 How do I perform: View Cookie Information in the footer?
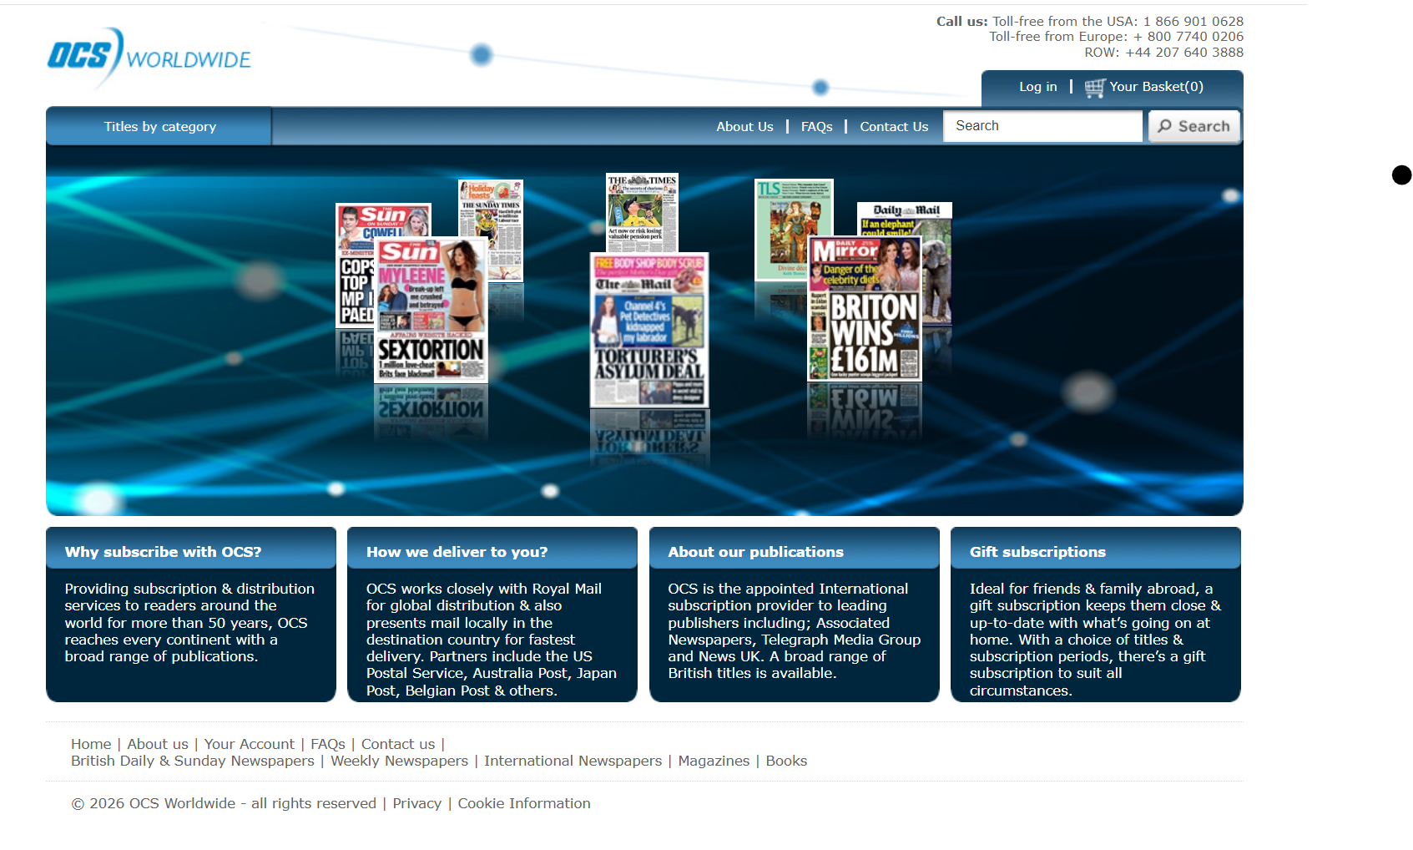tap(523, 804)
